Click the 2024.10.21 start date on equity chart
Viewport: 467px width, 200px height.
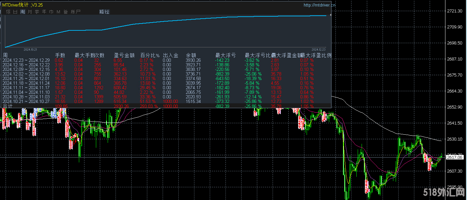coord(31,50)
